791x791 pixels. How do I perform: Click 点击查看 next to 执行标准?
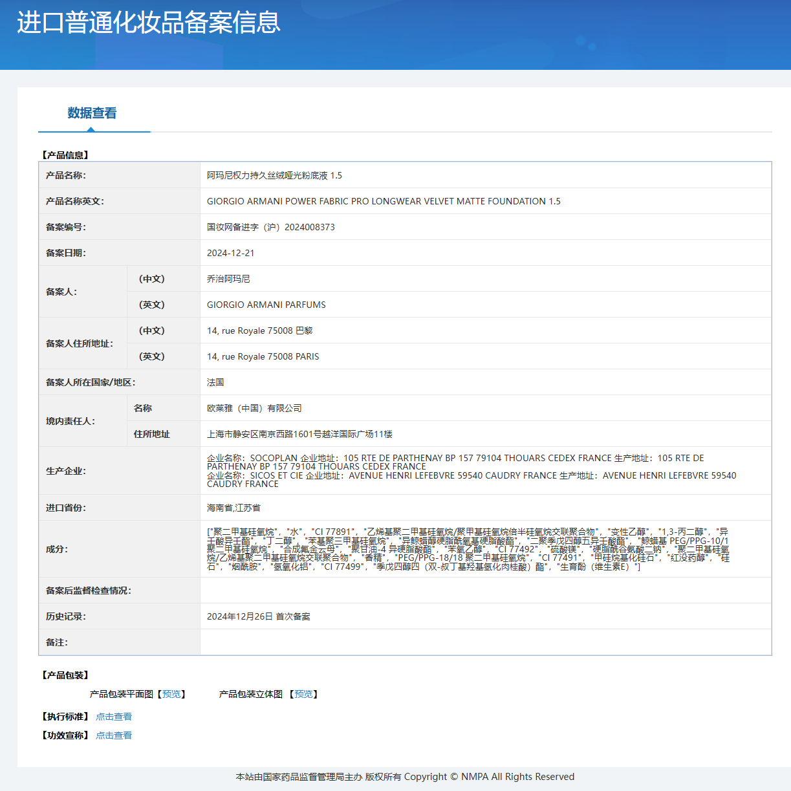(113, 716)
